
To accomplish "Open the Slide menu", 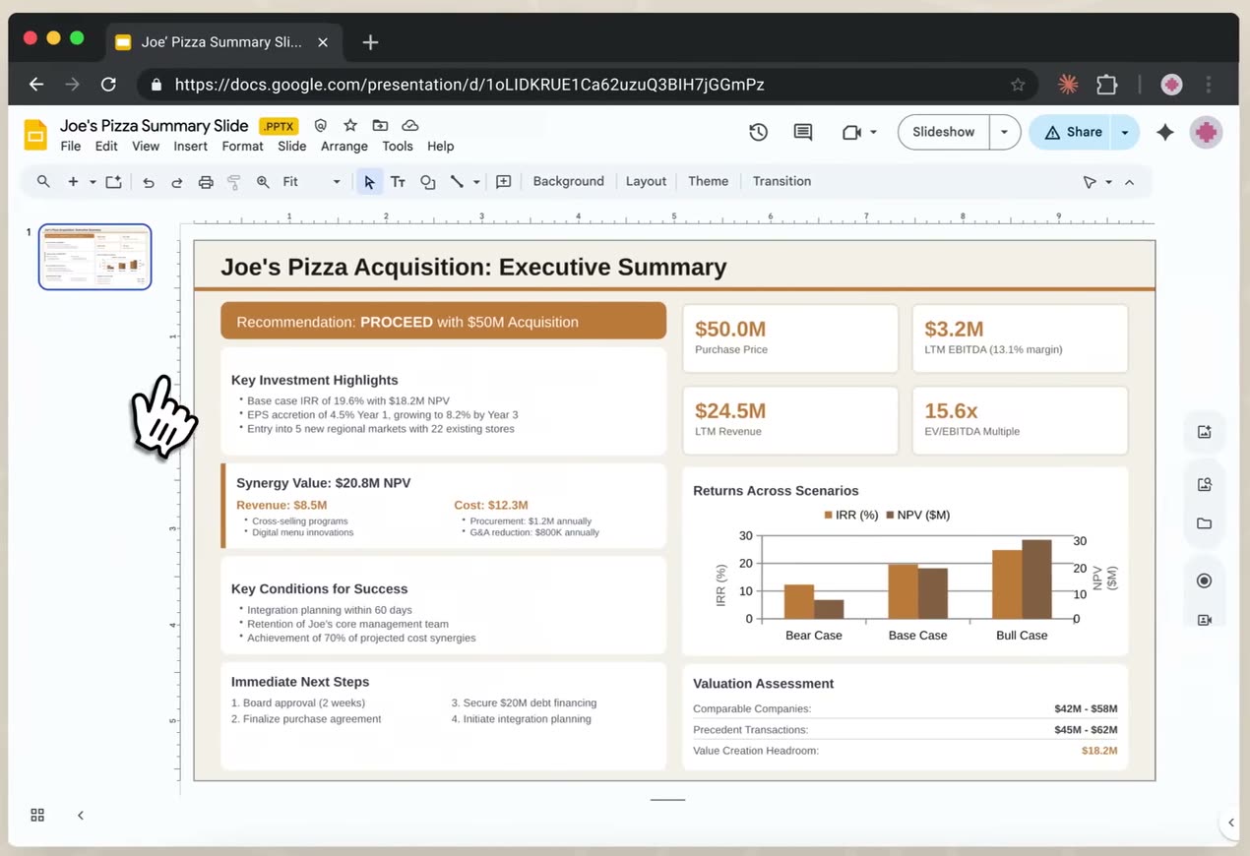I will [292, 146].
